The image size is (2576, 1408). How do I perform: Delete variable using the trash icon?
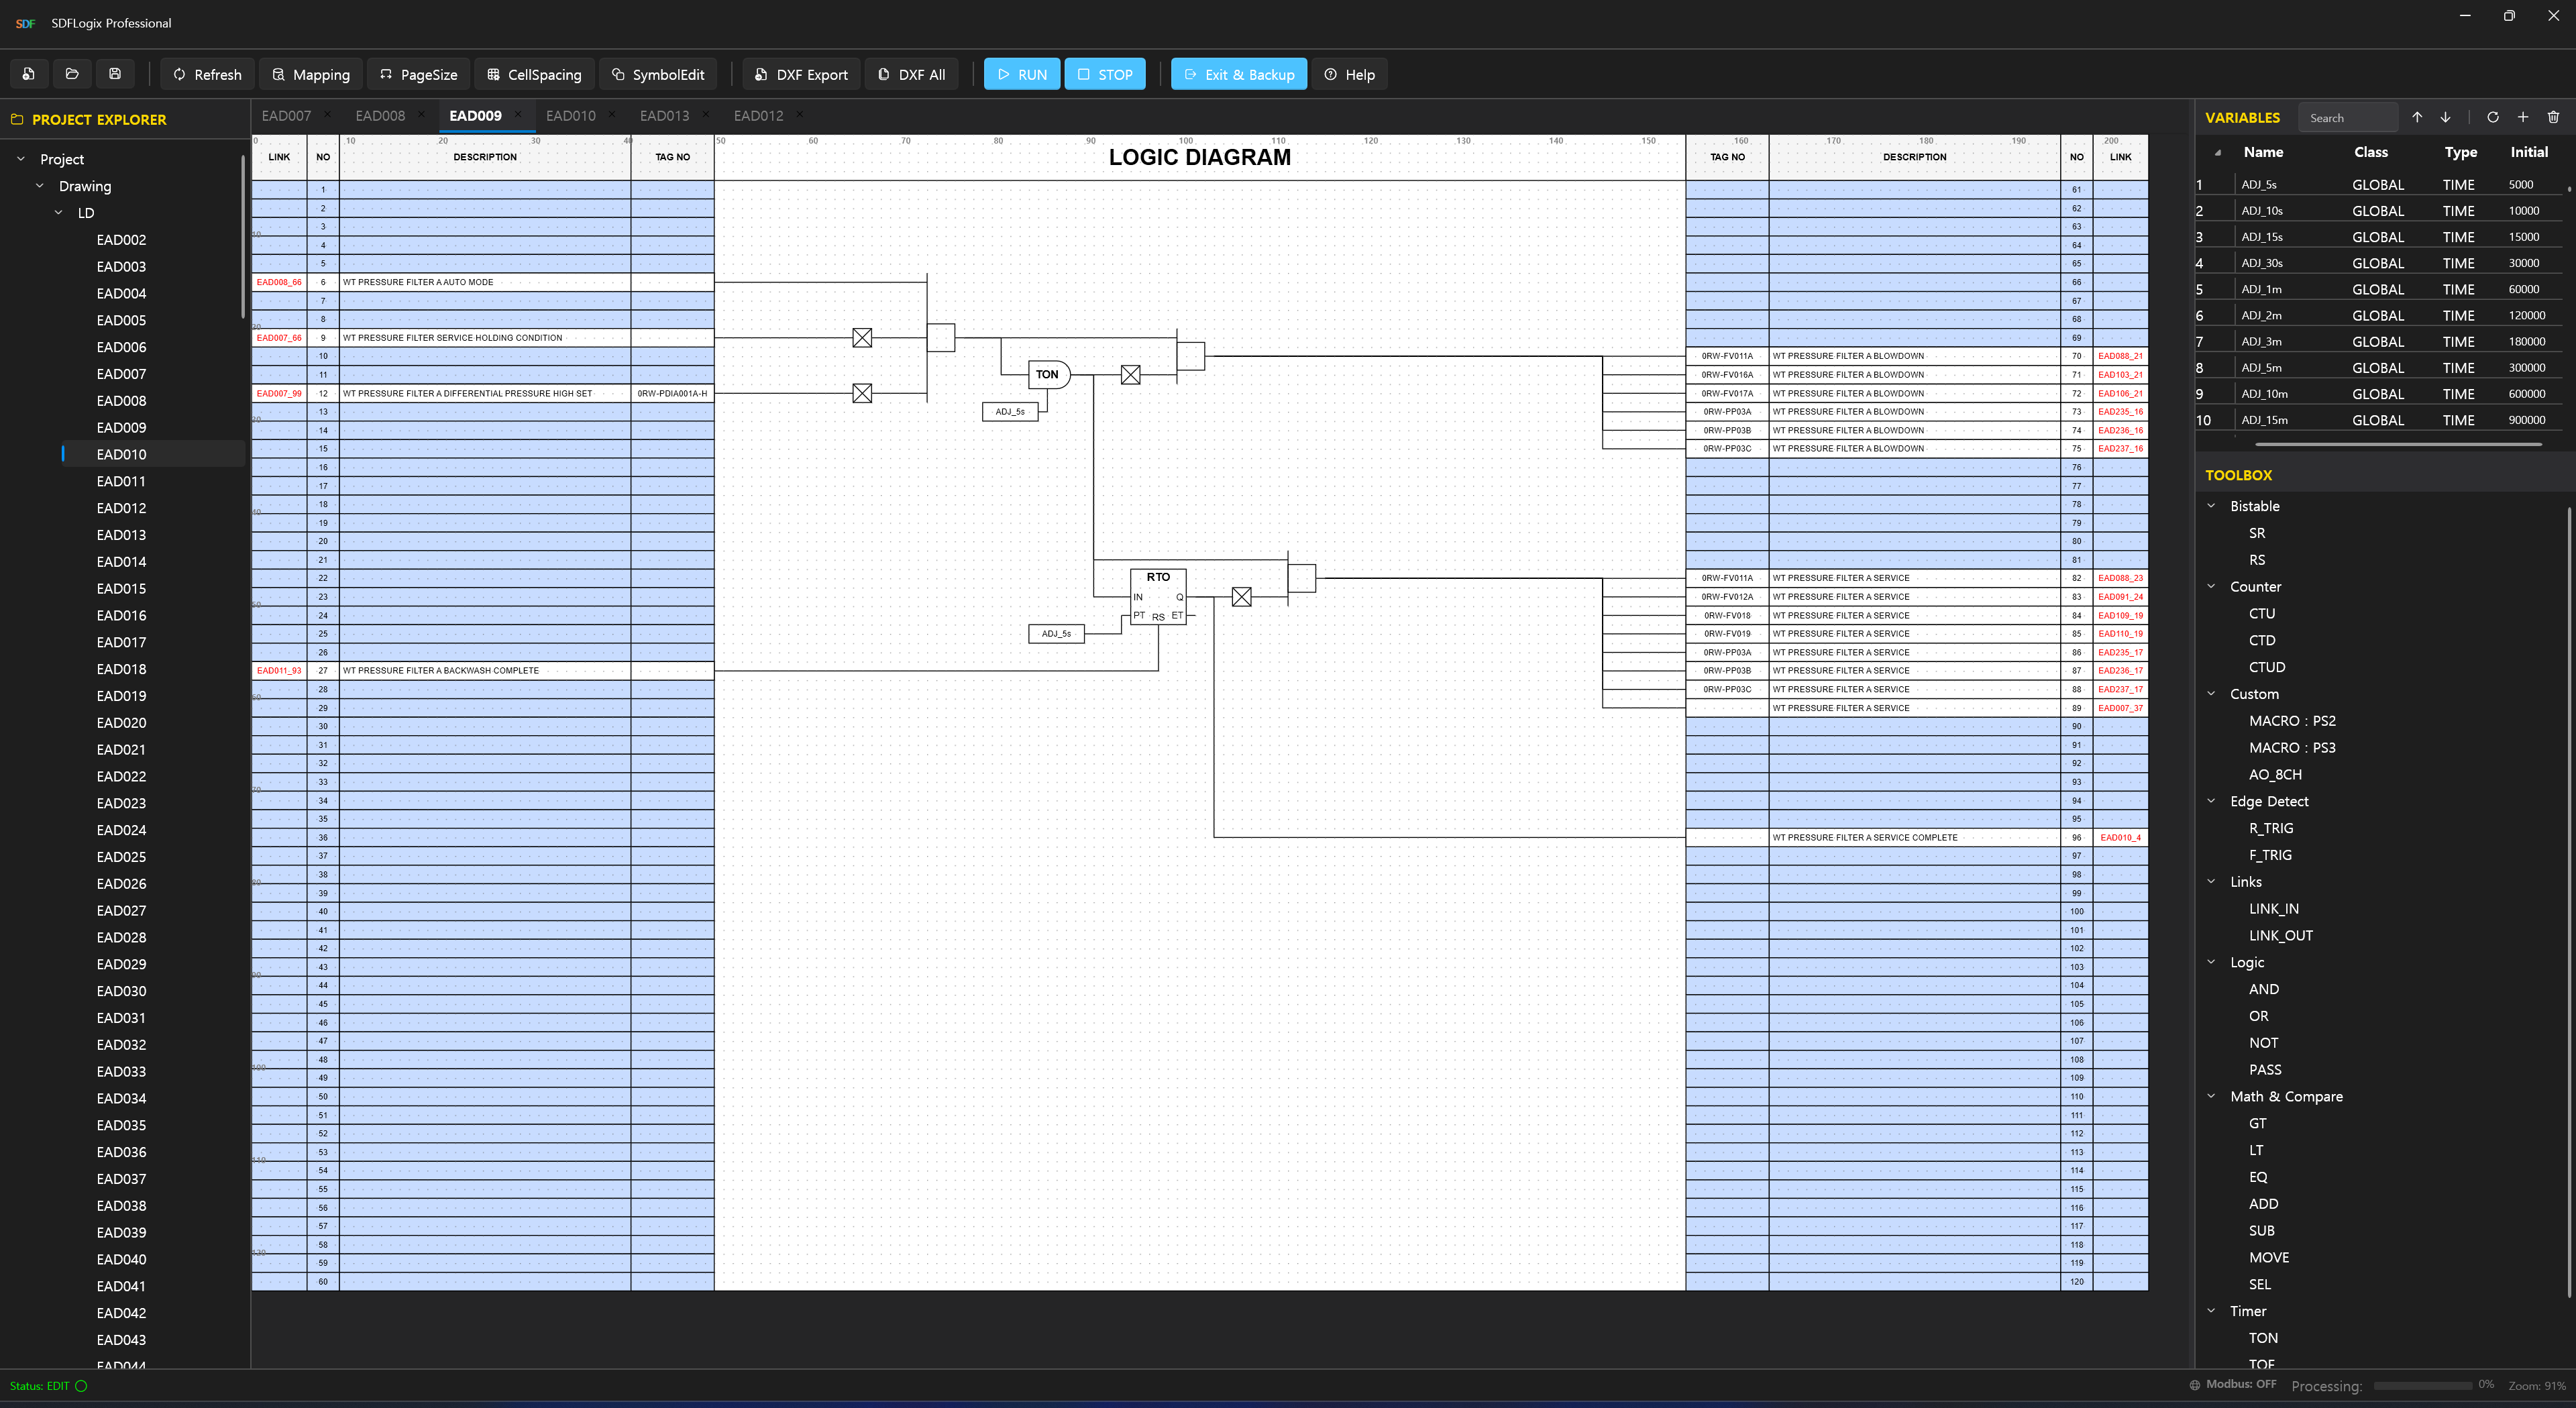coord(2553,117)
